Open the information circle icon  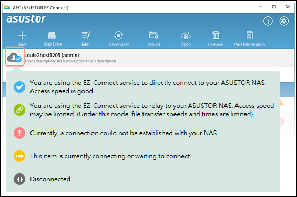click(268, 21)
